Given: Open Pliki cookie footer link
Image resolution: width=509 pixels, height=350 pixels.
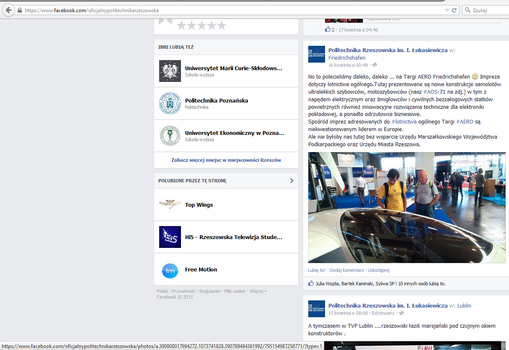Looking at the screenshot, I should pos(235,291).
